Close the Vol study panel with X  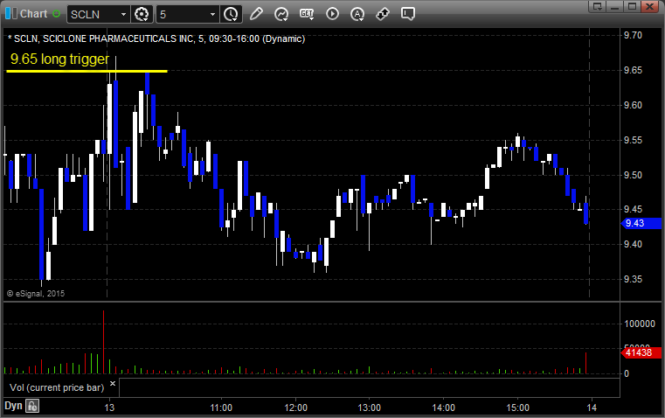tap(113, 384)
